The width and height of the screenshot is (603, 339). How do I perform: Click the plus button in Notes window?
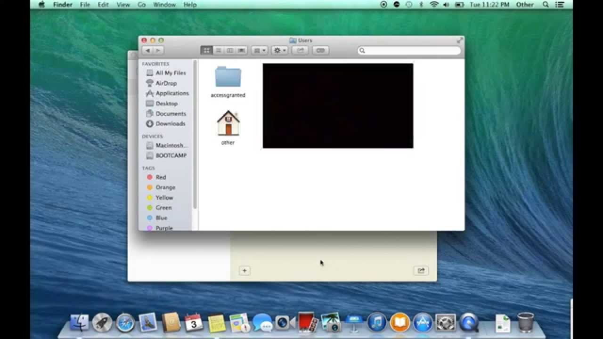244,271
